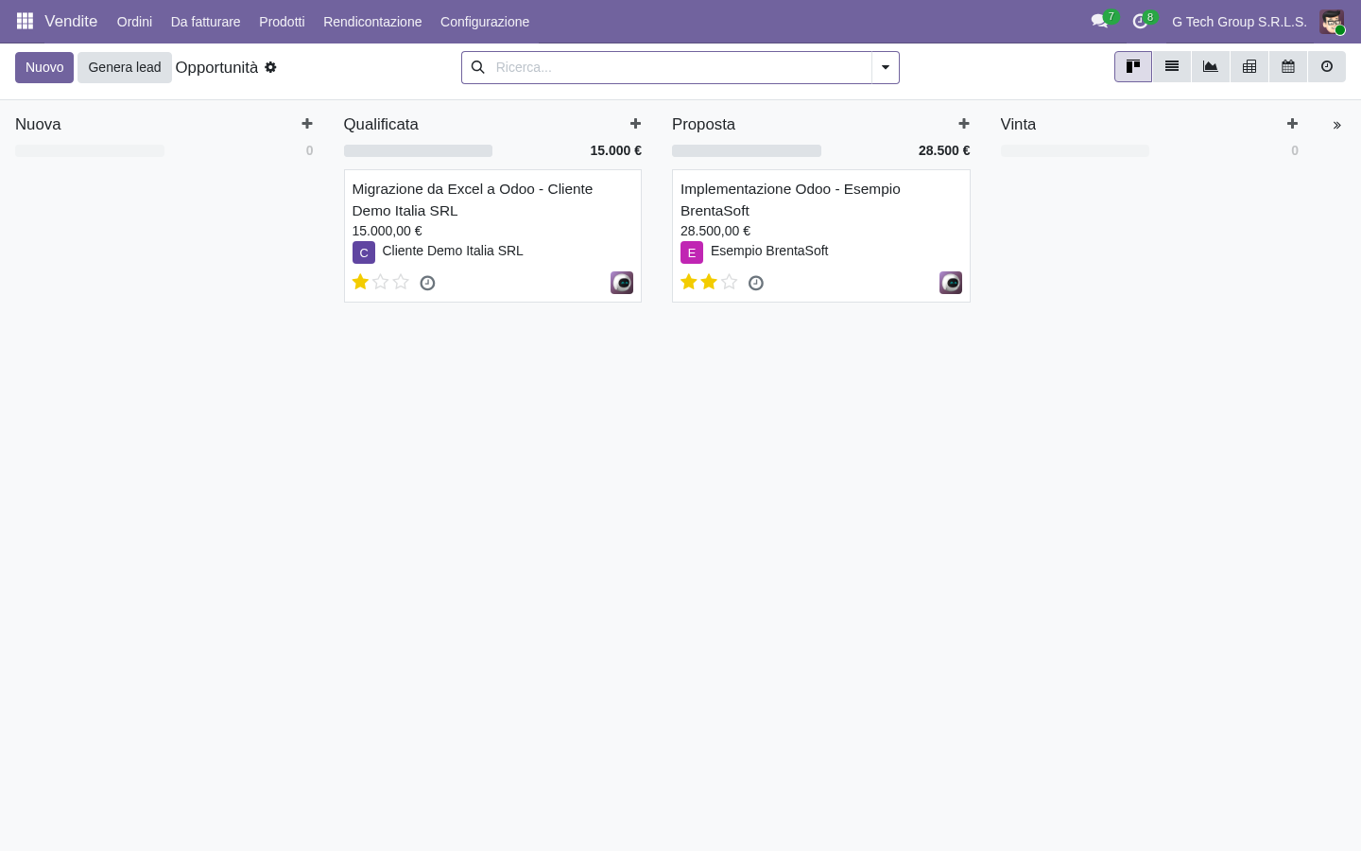Click the Nuovo button

(x=44, y=67)
